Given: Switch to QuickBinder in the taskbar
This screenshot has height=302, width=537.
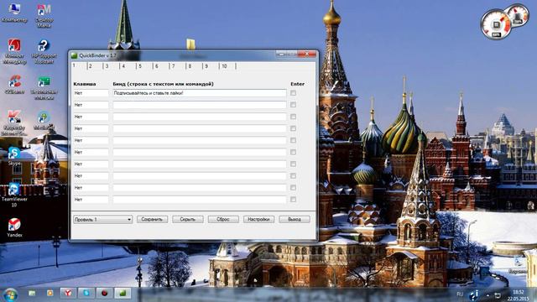Looking at the screenshot, I should click(x=123, y=293).
